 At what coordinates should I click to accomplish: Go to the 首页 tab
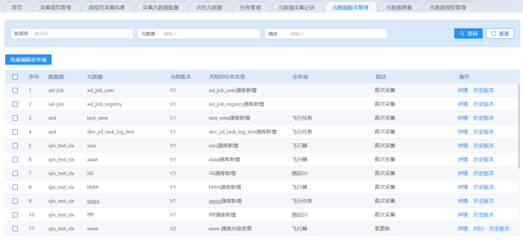17,8
